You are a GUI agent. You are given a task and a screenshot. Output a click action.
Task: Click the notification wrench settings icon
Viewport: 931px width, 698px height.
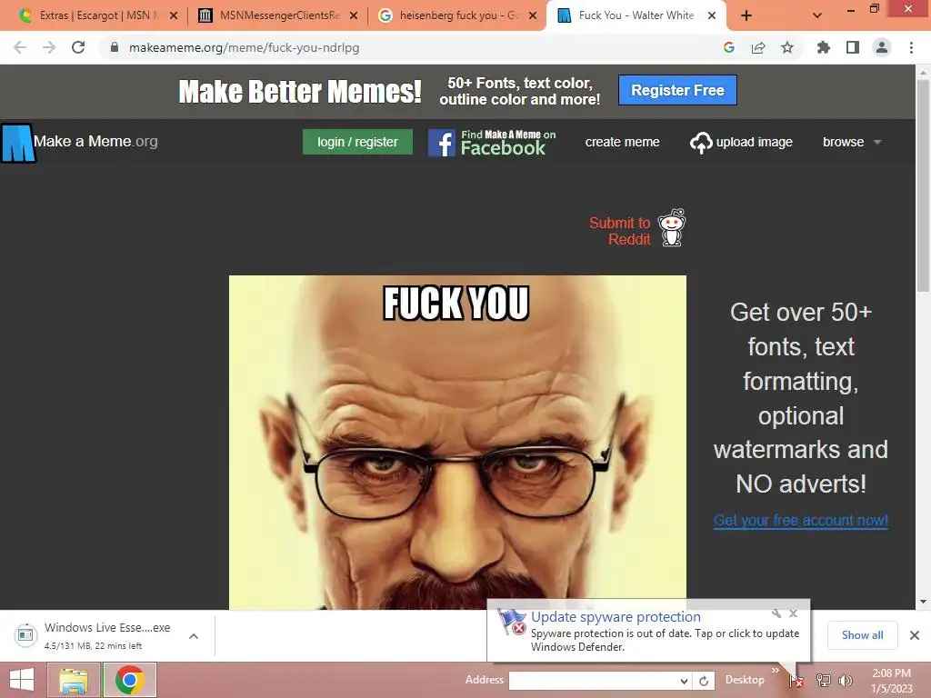[x=776, y=613]
